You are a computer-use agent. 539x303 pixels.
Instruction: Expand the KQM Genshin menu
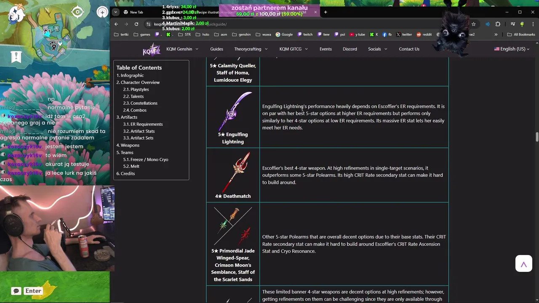tap(182, 49)
